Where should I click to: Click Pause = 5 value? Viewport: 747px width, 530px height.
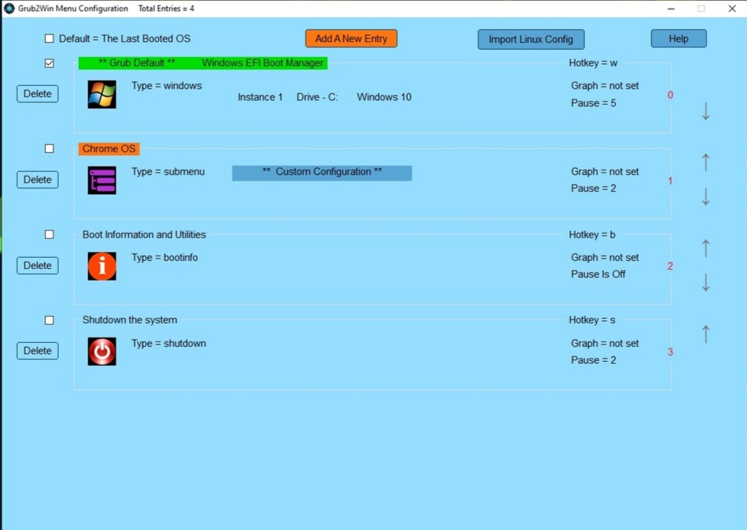click(x=593, y=103)
